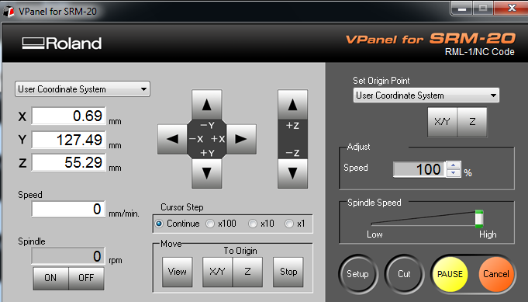
Task: Decrease the Adjust Speed percentage with the down stepper
Action: 454,173
